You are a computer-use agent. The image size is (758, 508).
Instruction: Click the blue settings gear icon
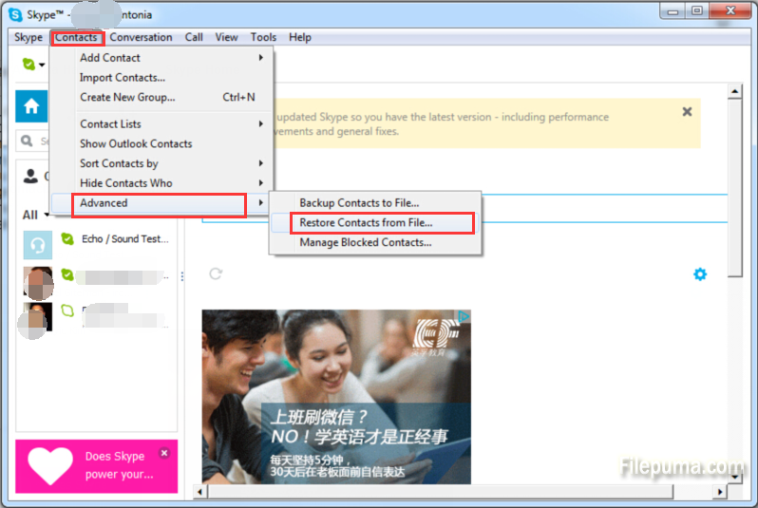pyautogui.click(x=700, y=274)
